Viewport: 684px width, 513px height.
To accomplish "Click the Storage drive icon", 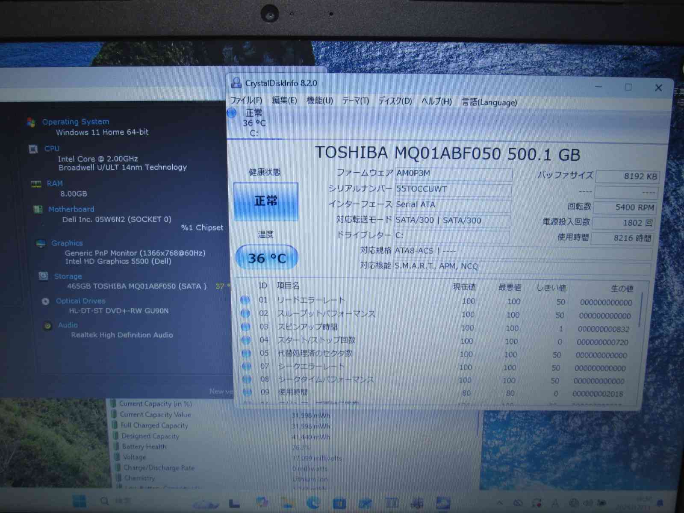I will coord(43,276).
